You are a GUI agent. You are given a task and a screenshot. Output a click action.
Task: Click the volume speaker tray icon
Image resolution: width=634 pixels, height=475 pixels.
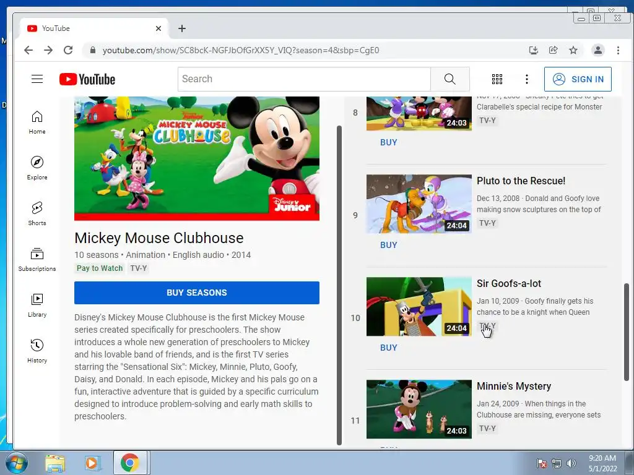[571, 463]
